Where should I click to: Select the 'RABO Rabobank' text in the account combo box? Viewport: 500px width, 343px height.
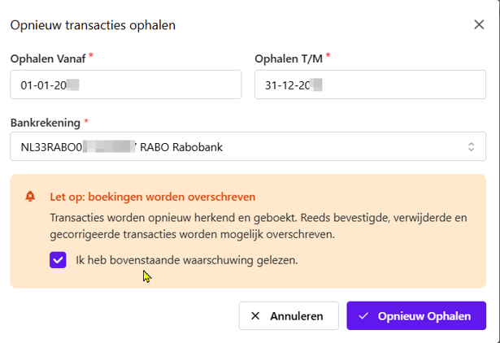click(181, 147)
